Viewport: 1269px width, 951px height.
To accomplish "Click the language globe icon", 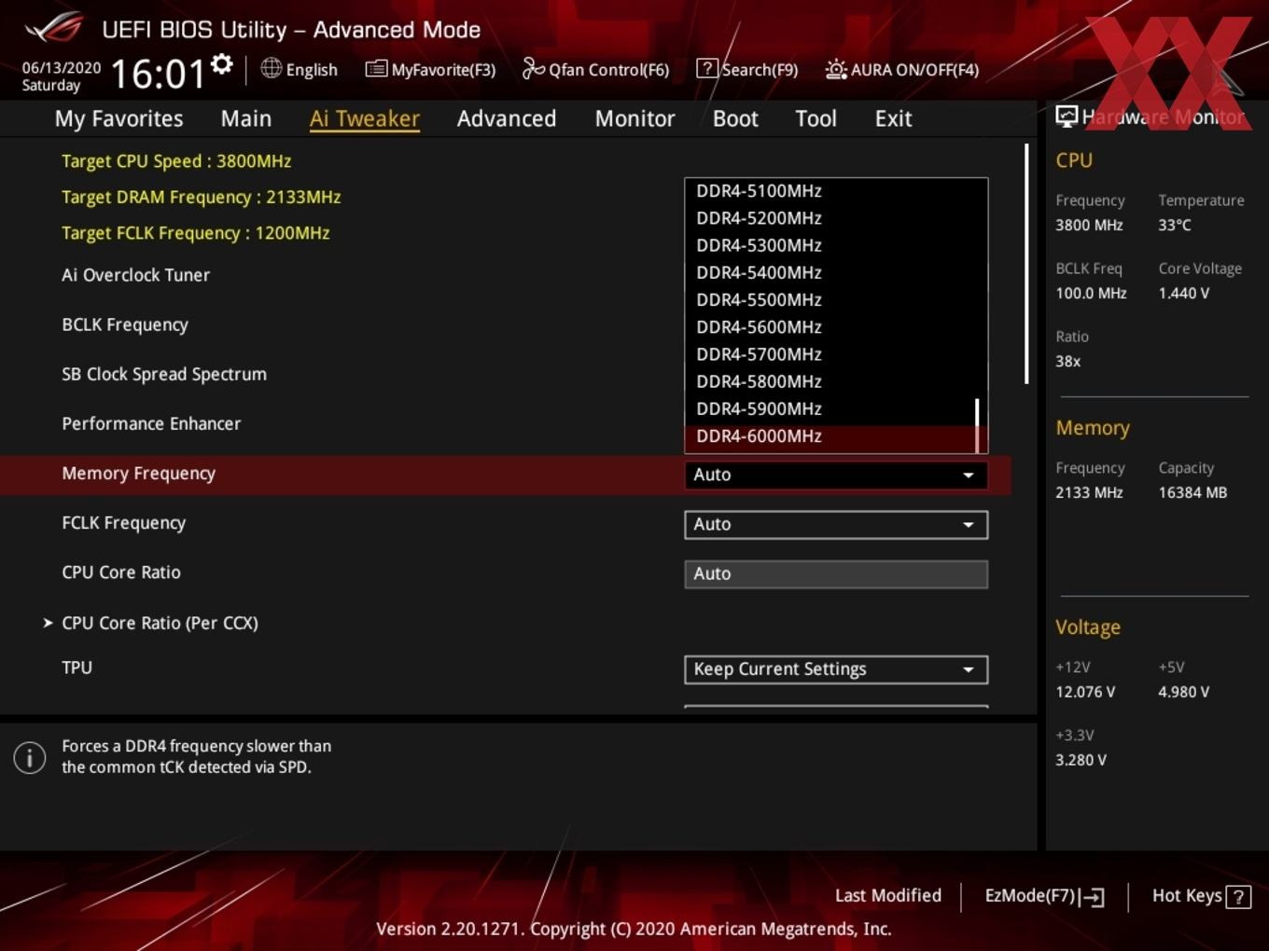I will click(x=271, y=68).
